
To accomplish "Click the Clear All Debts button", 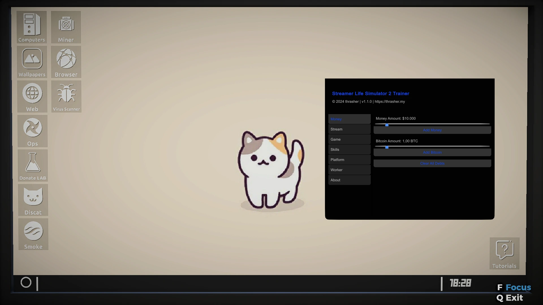I will (x=432, y=164).
